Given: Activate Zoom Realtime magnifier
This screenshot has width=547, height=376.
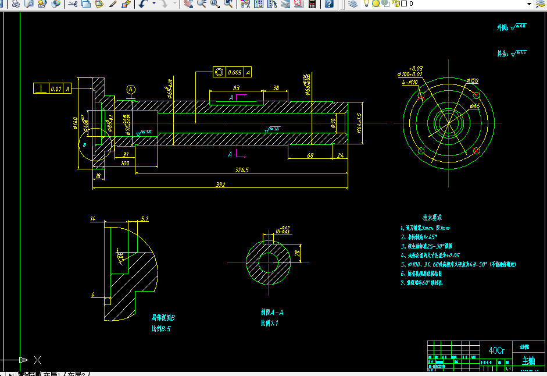Looking at the screenshot, I should (202, 4).
